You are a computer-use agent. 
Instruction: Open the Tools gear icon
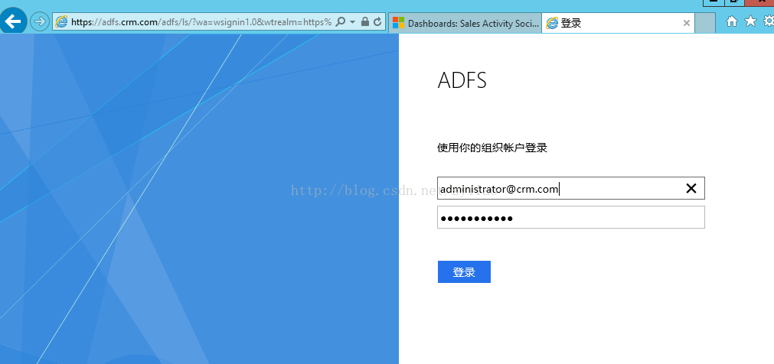tap(769, 21)
